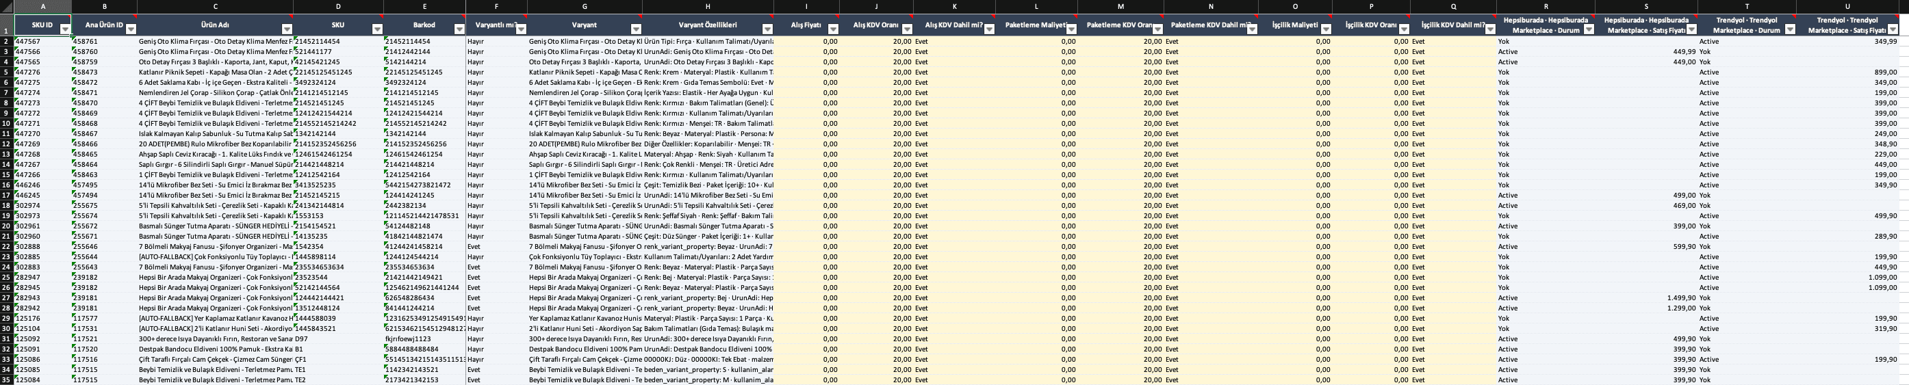Select Ana Ürün ID cell 117577
This screenshot has width=1909, height=385.
click(104, 319)
